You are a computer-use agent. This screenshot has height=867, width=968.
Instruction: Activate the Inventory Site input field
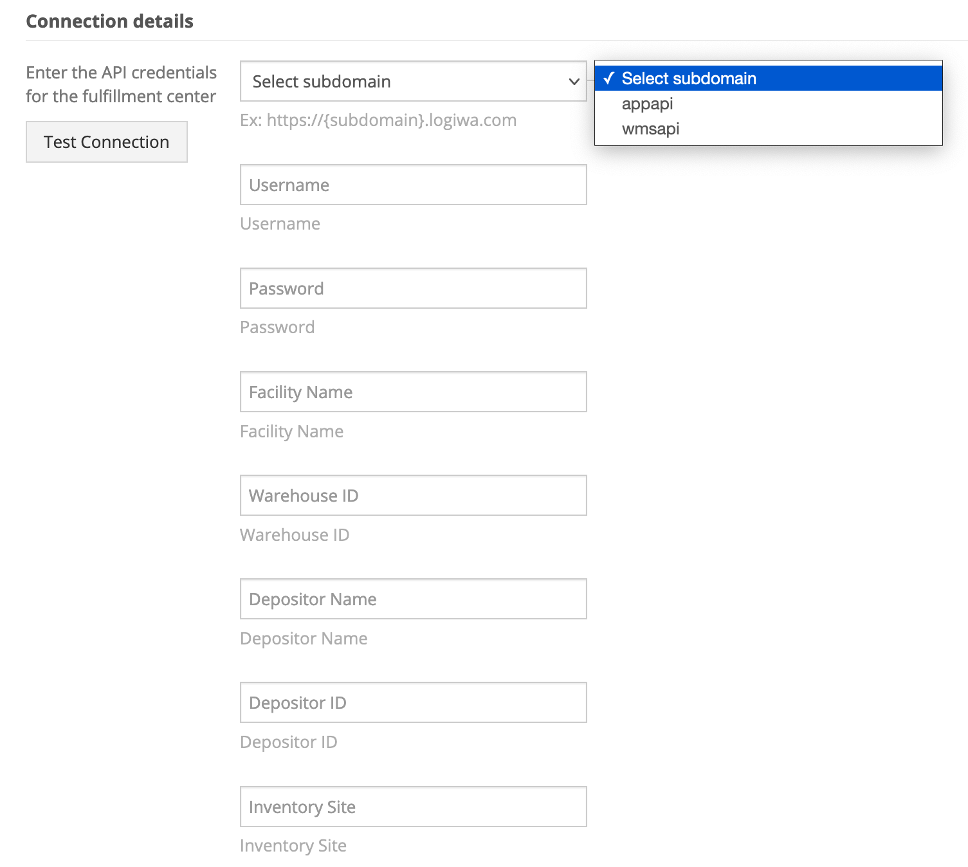pos(413,807)
